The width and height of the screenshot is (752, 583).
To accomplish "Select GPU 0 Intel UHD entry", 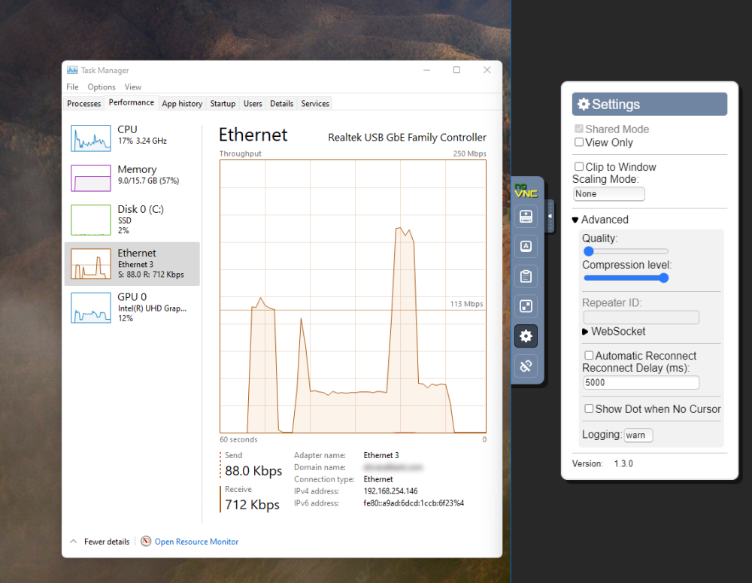I will [x=132, y=308].
